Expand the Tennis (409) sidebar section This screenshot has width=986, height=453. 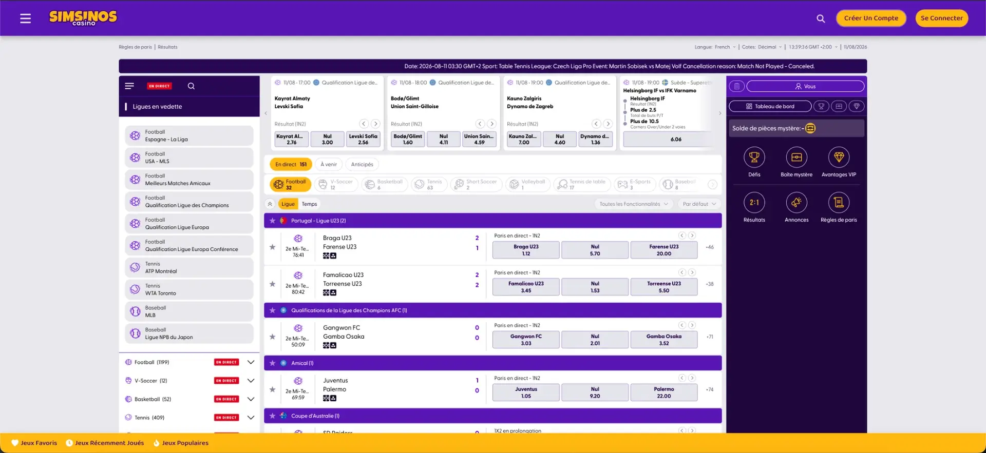click(x=251, y=418)
